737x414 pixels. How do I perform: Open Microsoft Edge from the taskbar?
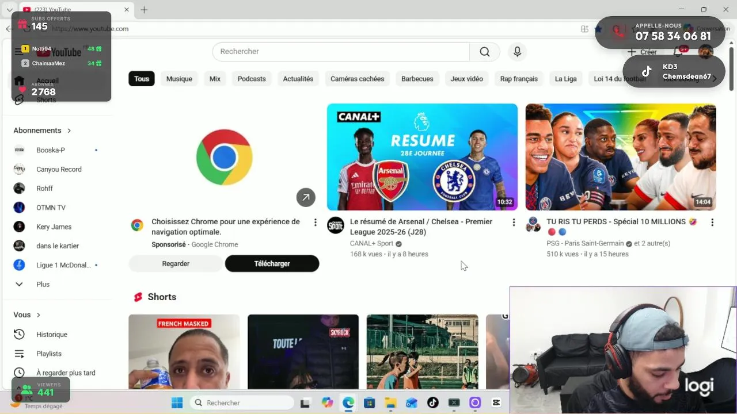[348, 403]
